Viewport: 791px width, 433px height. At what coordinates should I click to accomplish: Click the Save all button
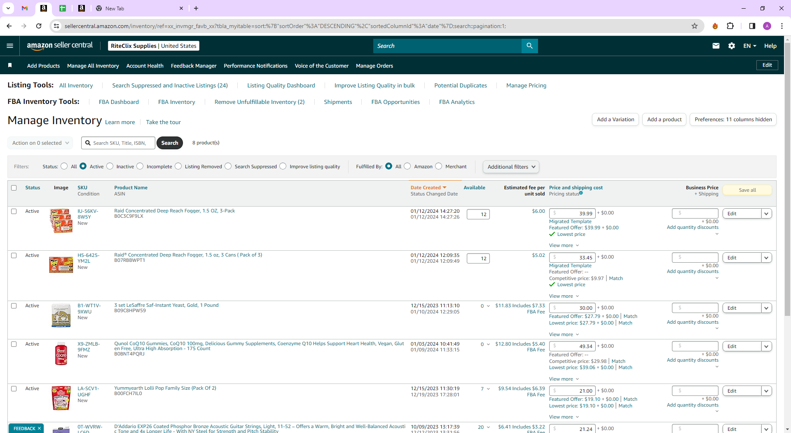click(747, 190)
